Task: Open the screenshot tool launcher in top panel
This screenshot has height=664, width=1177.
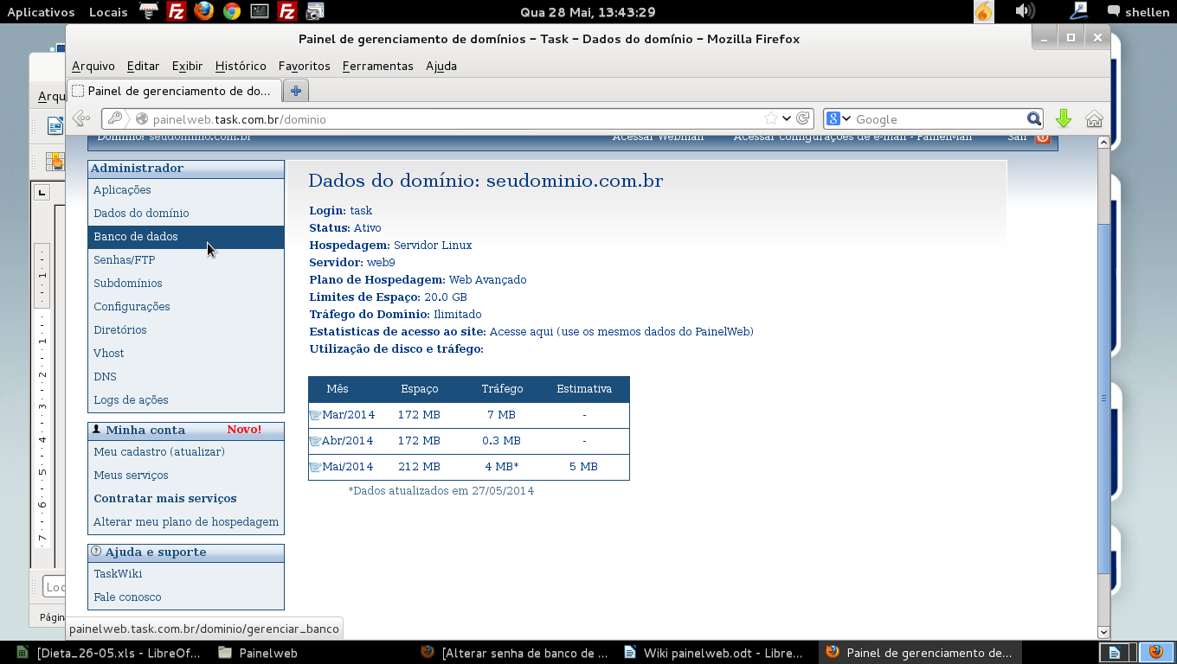Action: point(315,11)
